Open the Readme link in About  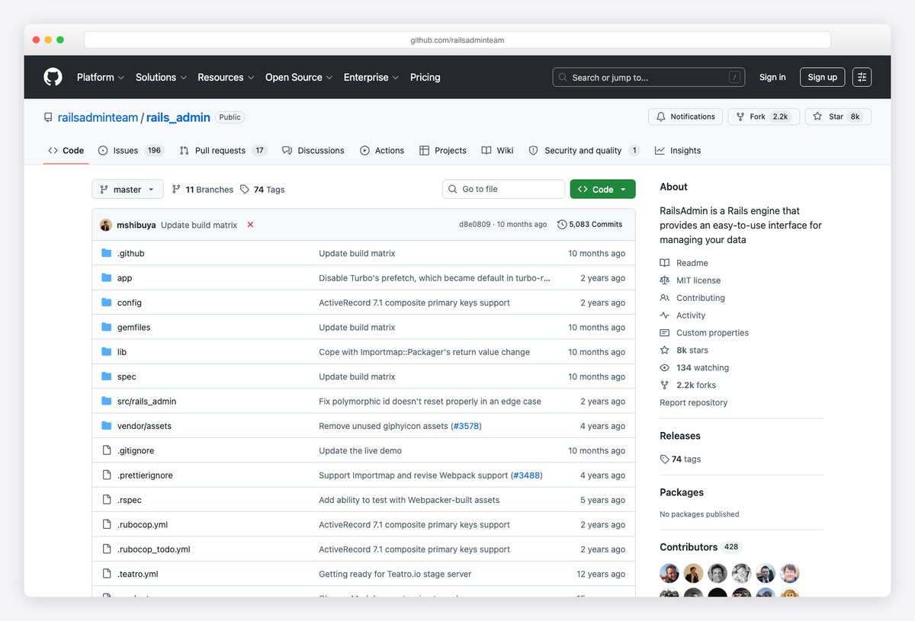click(x=684, y=263)
